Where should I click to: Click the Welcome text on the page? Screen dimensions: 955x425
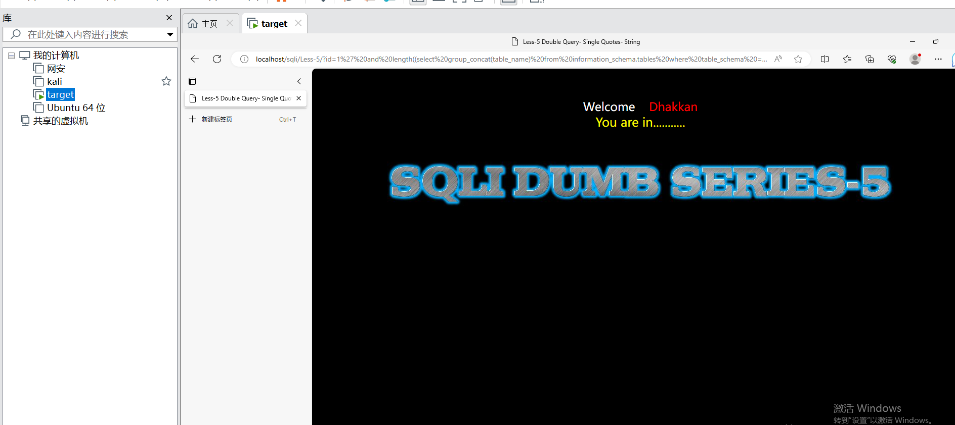(x=609, y=107)
